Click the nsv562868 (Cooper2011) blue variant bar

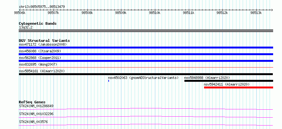[x=146, y=61]
